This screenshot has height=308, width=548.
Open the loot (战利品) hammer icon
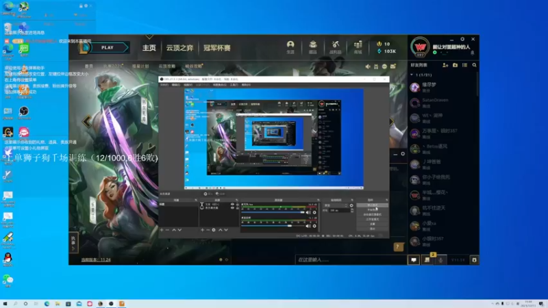point(336,47)
